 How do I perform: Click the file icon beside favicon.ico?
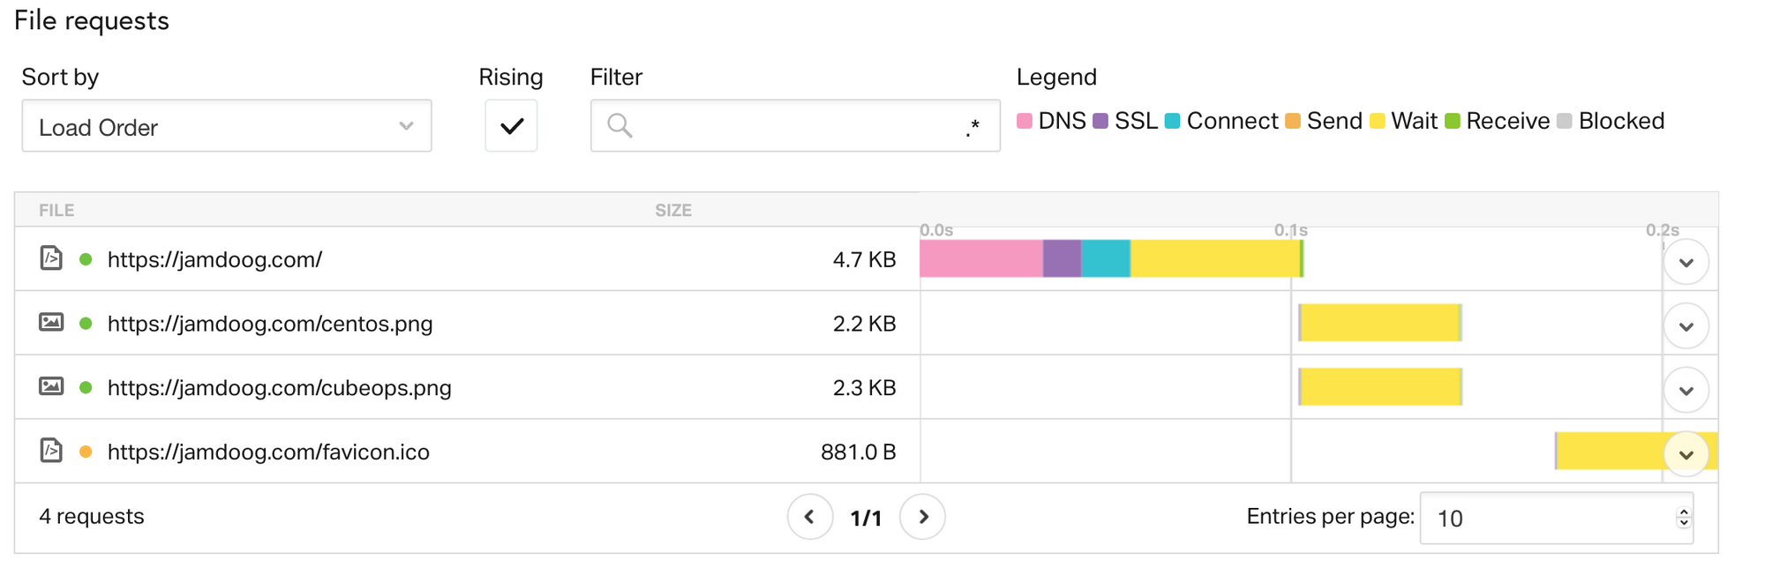pyautogui.click(x=51, y=451)
